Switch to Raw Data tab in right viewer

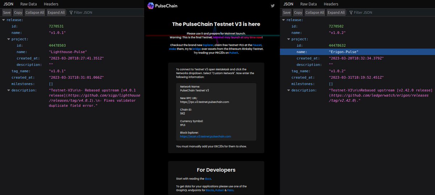click(309, 4)
